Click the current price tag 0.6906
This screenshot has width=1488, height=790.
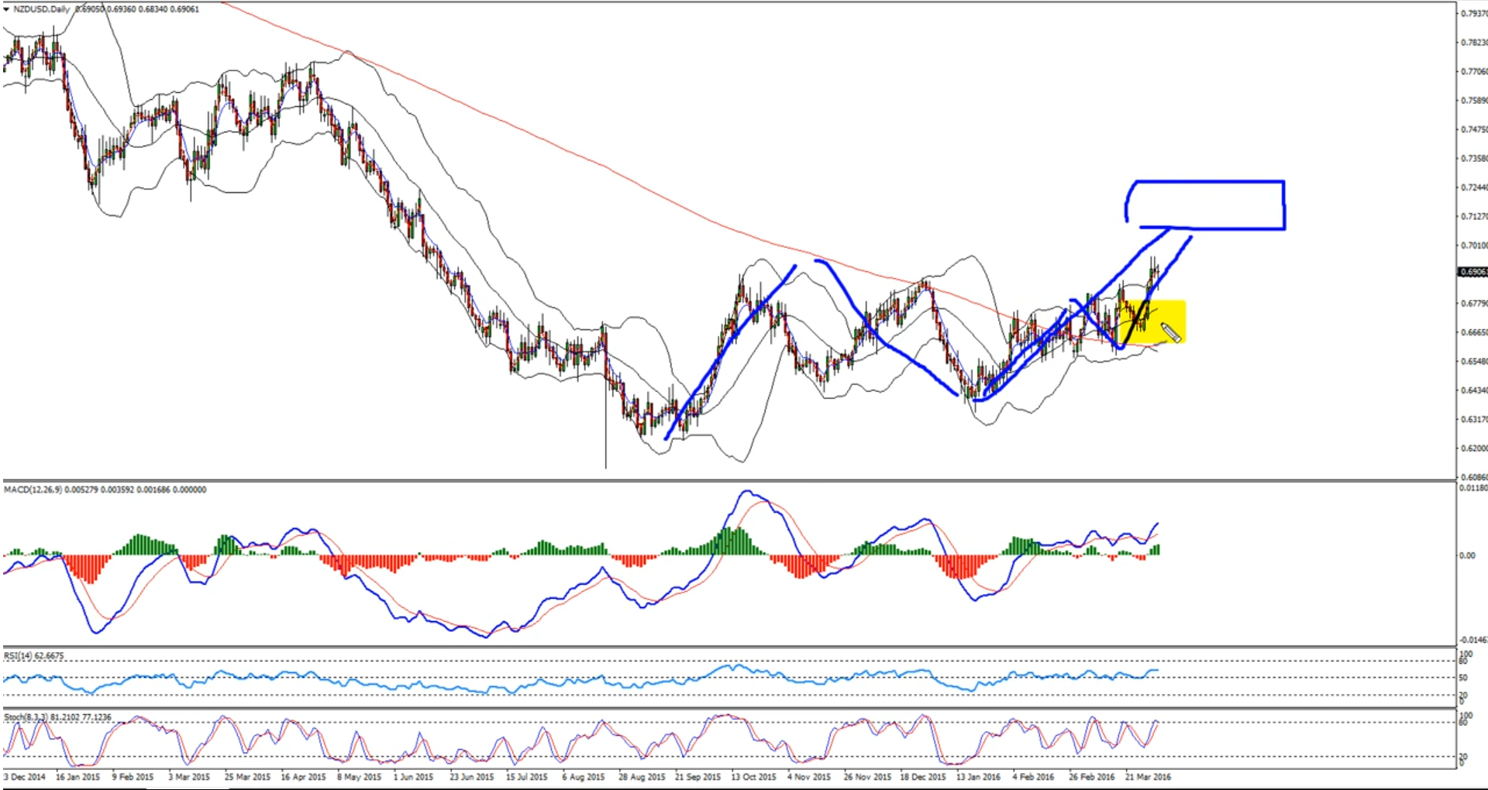(1472, 272)
